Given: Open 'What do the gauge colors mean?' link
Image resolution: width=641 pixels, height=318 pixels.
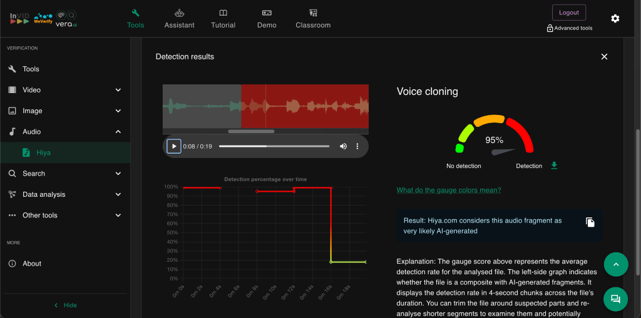Looking at the screenshot, I should click(449, 190).
